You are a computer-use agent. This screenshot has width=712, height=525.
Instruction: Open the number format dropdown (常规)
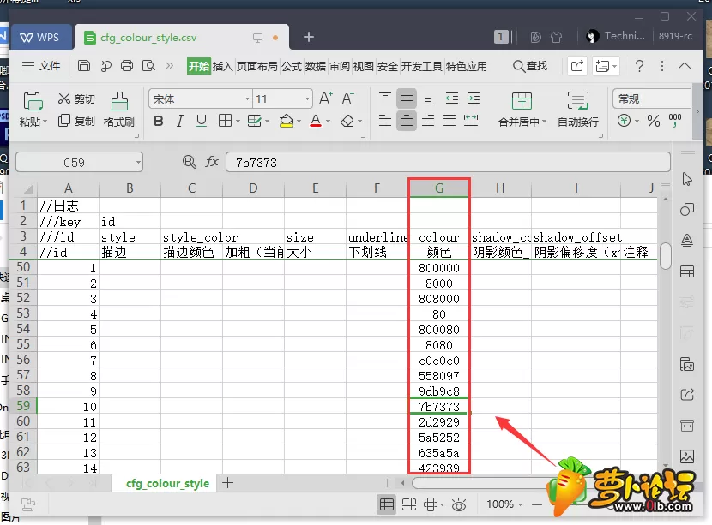point(652,98)
